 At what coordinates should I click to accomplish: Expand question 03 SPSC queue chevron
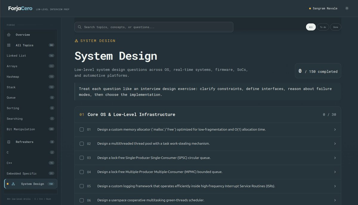335,158
